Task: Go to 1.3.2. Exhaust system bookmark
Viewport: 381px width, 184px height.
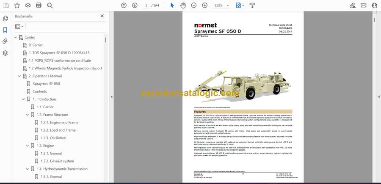Action: pyautogui.click(x=57, y=161)
